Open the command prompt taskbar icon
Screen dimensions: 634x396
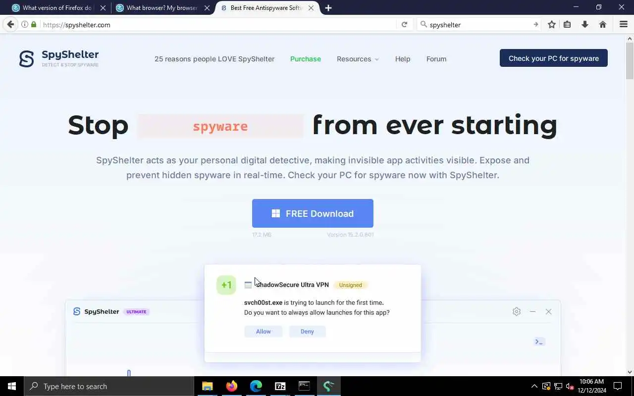click(x=304, y=386)
